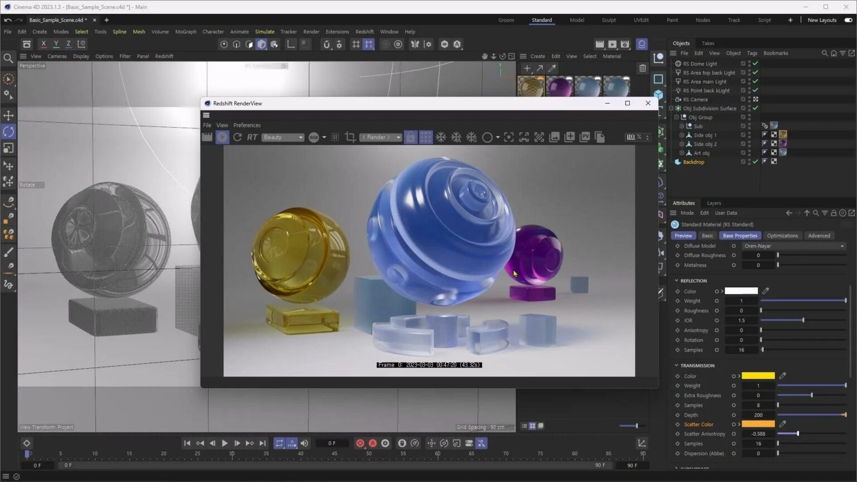This screenshot has height=482, width=857.
Task: Select the gold material thumbnail in the material manager
Action: [531, 86]
